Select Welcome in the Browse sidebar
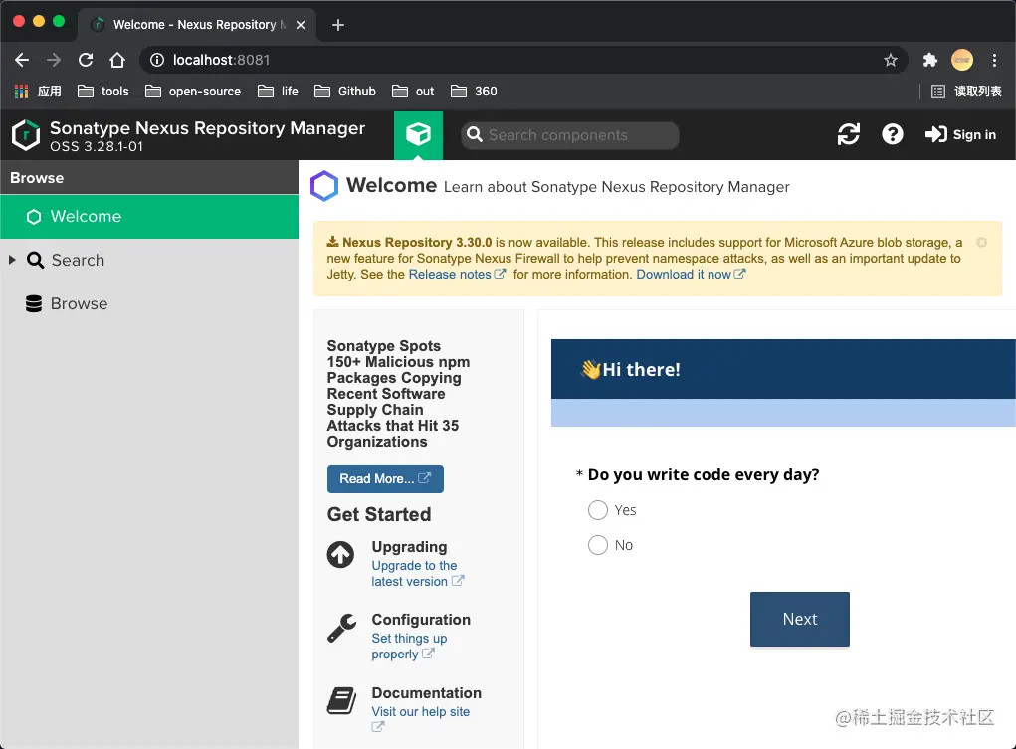Viewport: 1016px width, 749px height. pos(149,217)
